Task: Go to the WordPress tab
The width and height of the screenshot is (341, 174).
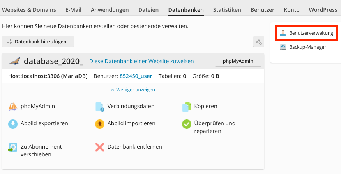Action: click(323, 10)
